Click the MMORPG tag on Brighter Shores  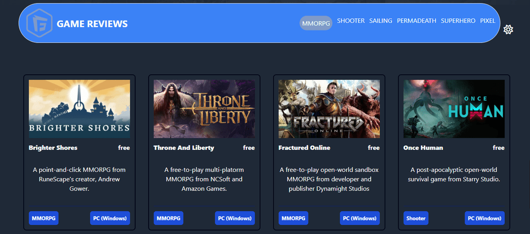tap(43, 218)
